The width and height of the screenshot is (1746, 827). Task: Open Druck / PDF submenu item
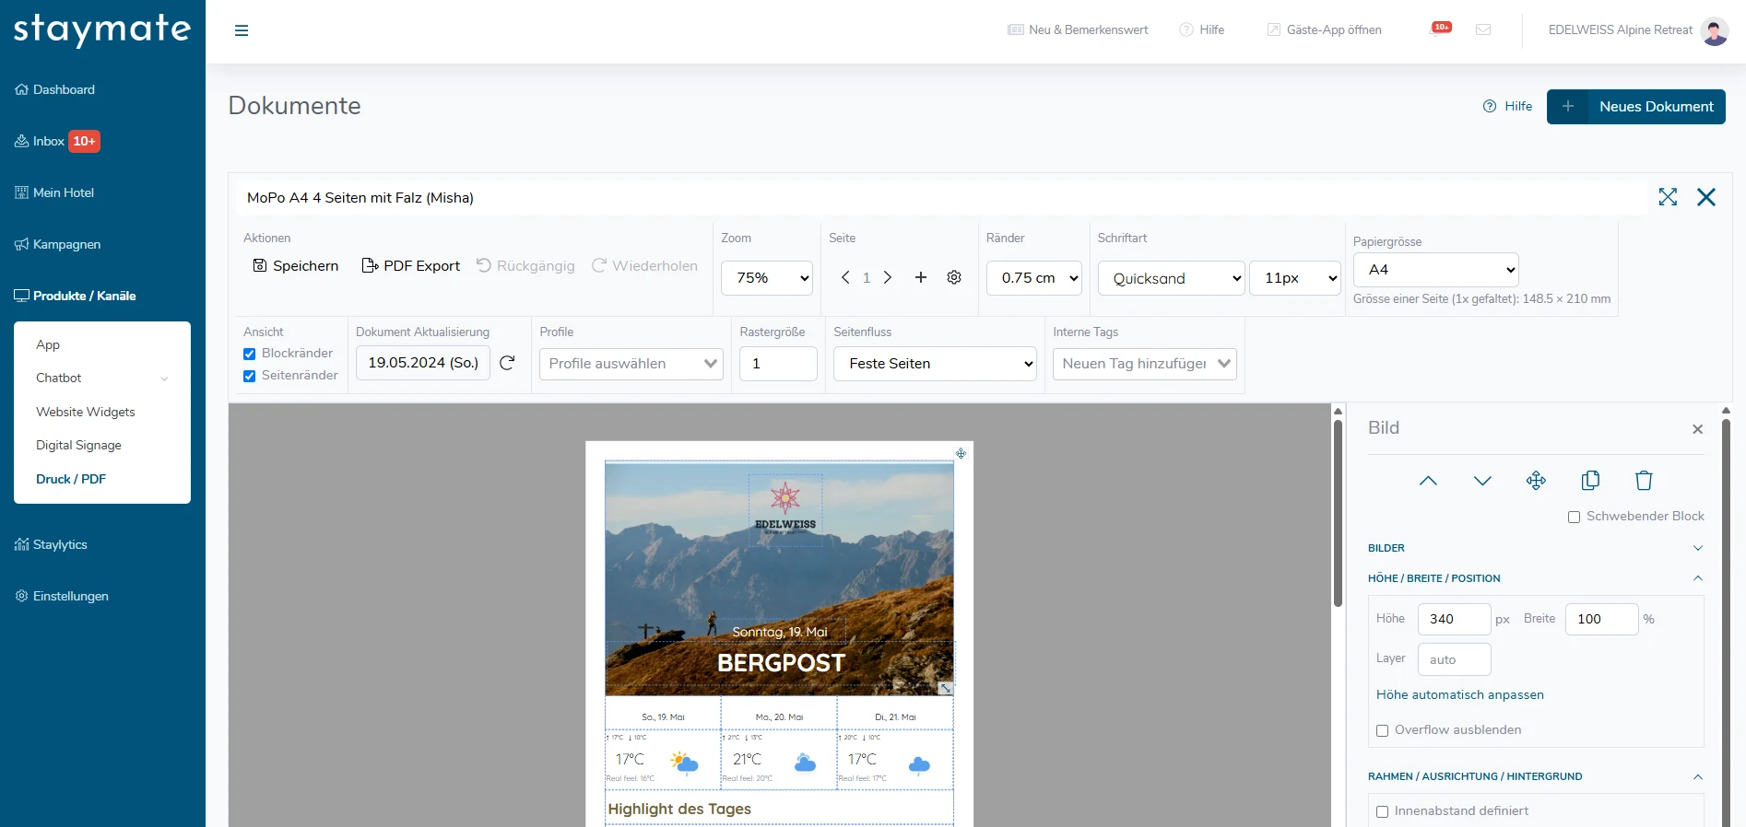tap(71, 479)
